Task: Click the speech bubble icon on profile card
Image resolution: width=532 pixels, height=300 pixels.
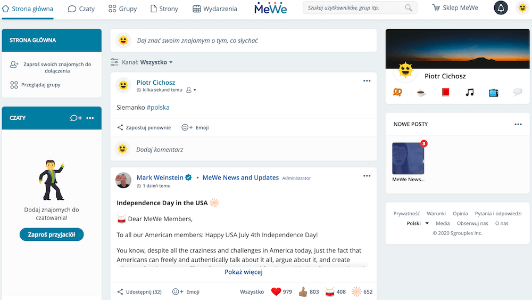Action: point(518,92)
